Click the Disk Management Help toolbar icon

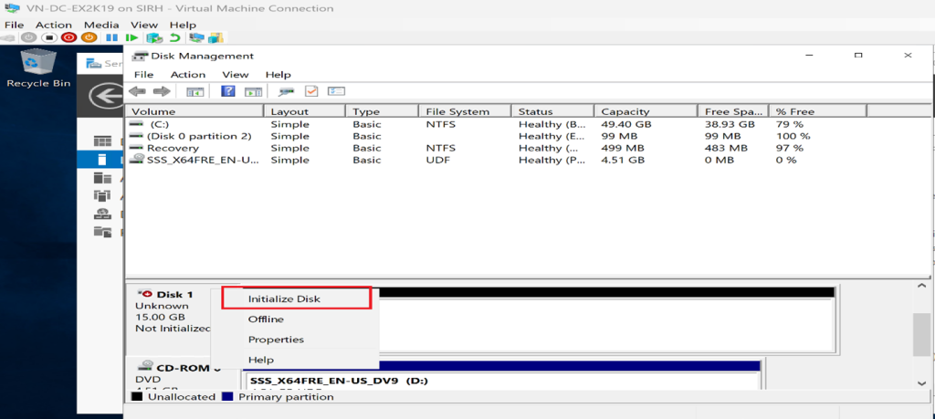(228, 91)
